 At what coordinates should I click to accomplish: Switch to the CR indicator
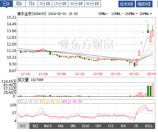click(x=136, y=126)
